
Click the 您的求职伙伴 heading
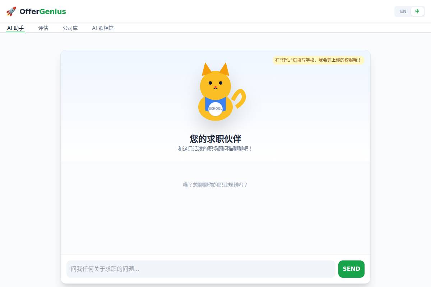point(215,139)
